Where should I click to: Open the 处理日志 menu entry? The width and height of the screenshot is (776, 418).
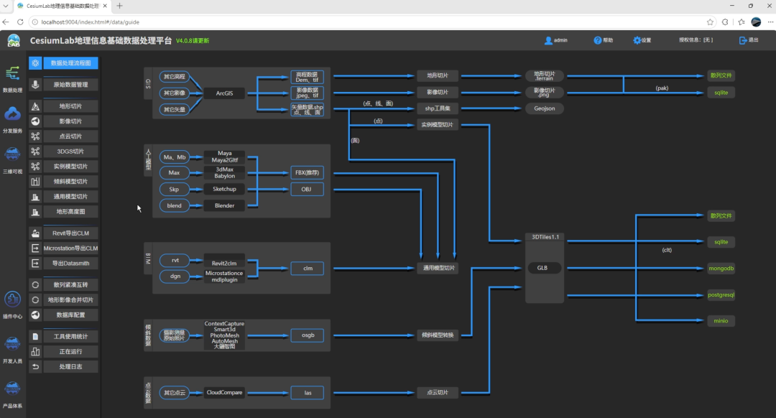tap(70, 366)
